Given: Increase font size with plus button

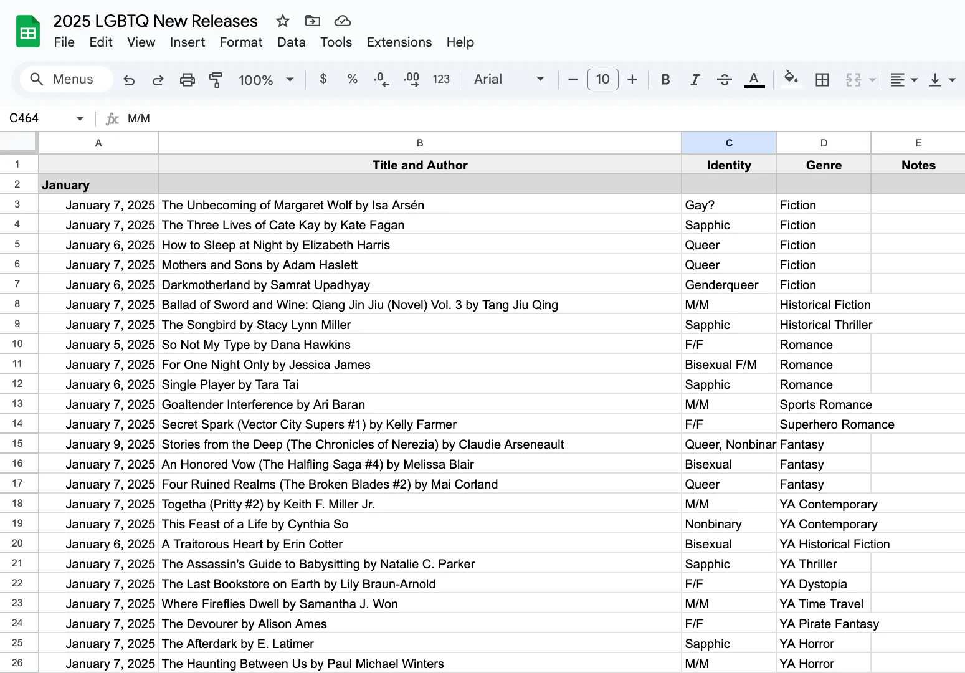Looking at the screenshot, I should 632,79.
